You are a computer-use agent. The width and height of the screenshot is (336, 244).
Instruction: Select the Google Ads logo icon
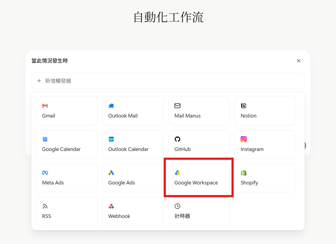pyautogui.click(x=111, y=173)
